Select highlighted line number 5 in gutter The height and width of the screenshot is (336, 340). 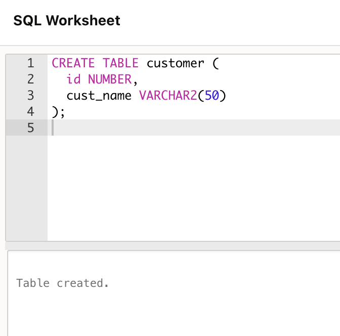30,128
